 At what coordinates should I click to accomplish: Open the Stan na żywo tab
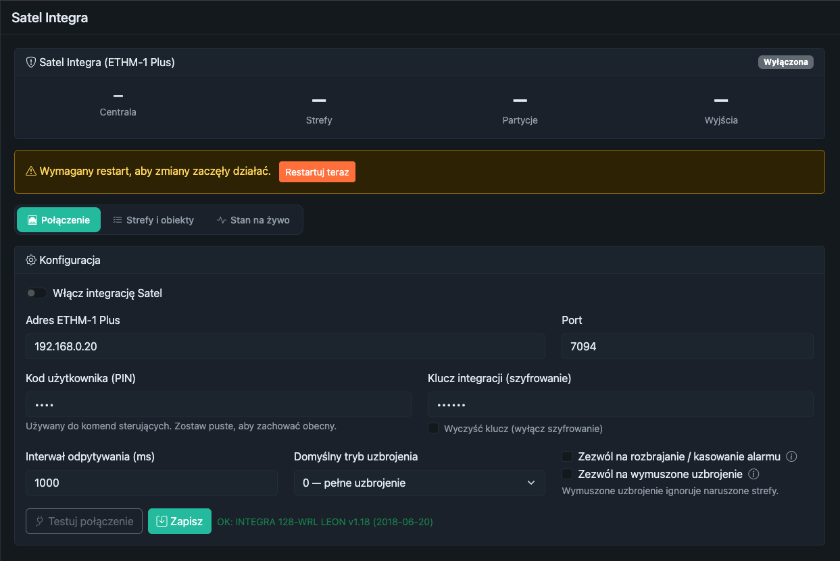click(x=253, y=220)
